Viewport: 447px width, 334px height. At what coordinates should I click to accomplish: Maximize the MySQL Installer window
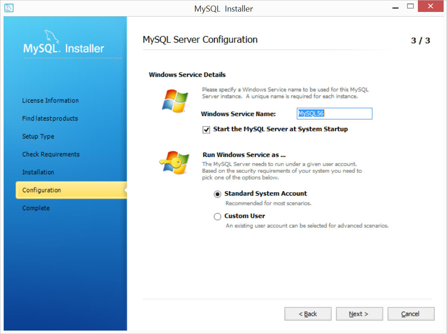click(x=410, y=6)
